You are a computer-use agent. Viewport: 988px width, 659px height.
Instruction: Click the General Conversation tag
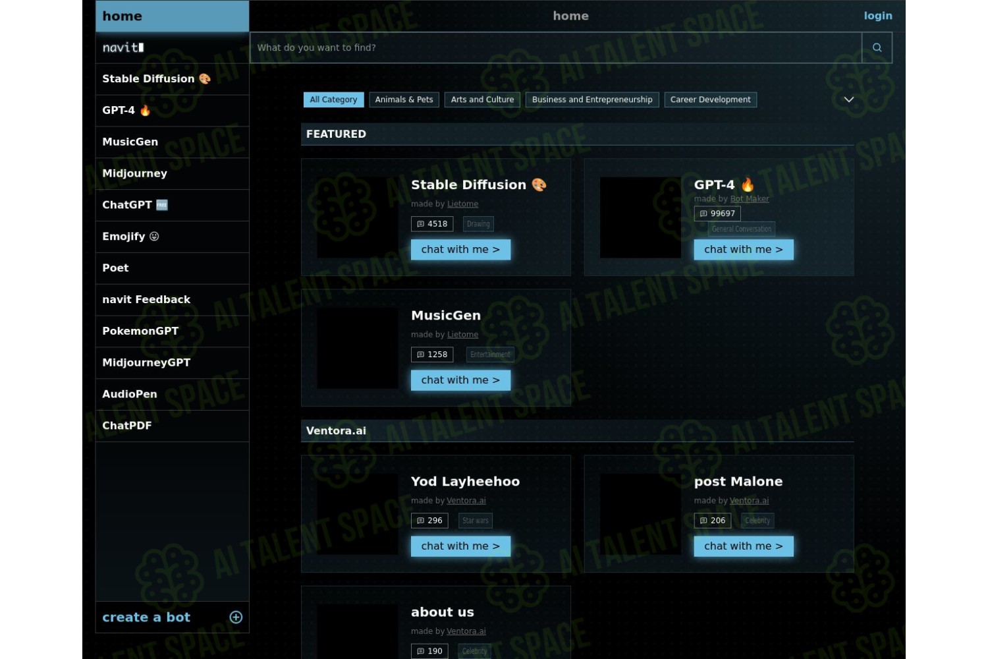coord(742,229)
